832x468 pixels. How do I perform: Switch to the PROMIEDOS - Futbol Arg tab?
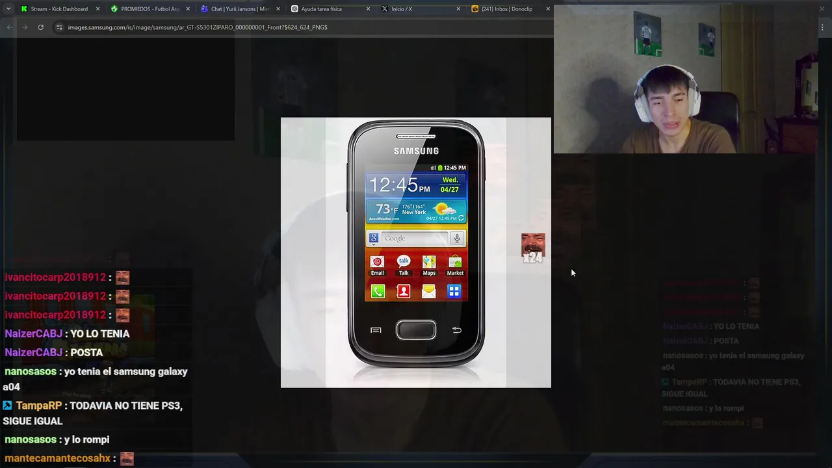click(150, 9)
